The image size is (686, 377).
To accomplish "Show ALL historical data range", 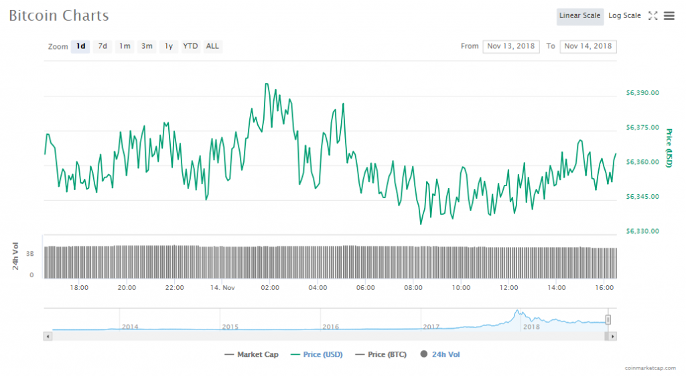I will (212, 46).
